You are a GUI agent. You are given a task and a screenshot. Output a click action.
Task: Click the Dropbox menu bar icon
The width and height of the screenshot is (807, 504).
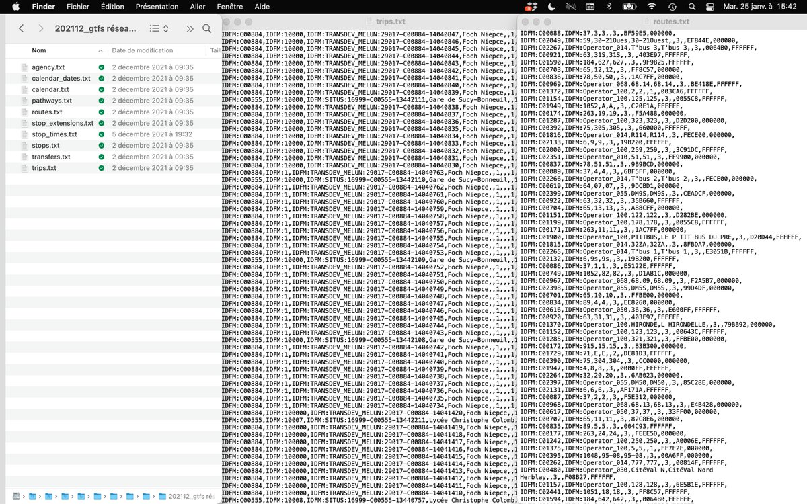tap(533, 6)
